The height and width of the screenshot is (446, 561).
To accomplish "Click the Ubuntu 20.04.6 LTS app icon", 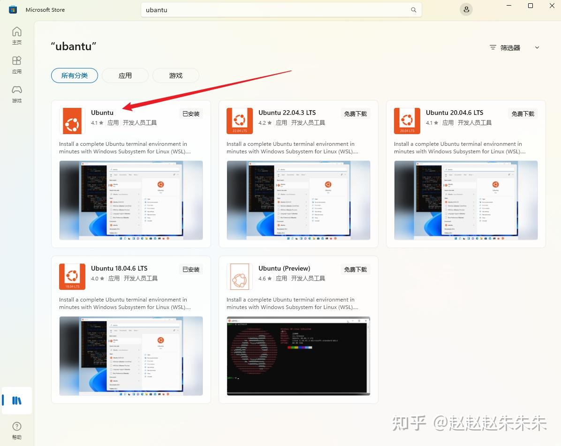I will pyautogui.click(x=407, y=121).
